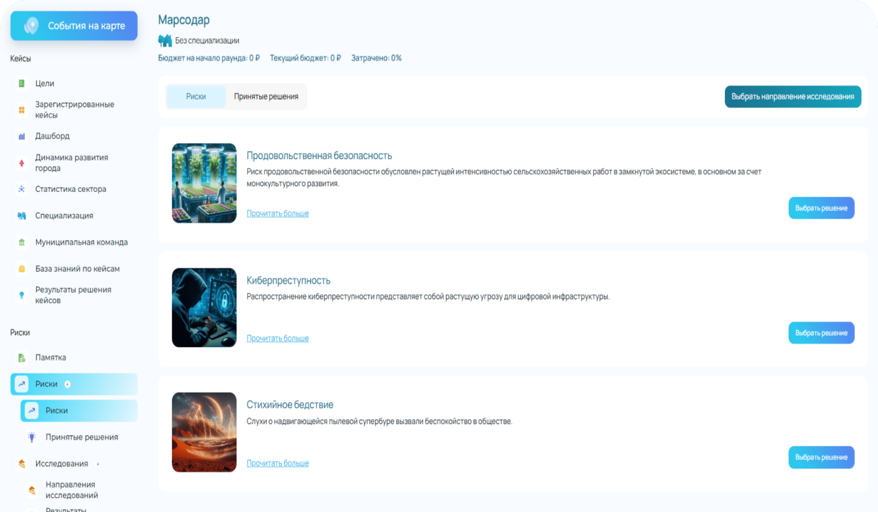Click Выбрать направление исследования button
878x512 pixels.
click(793, 97)
